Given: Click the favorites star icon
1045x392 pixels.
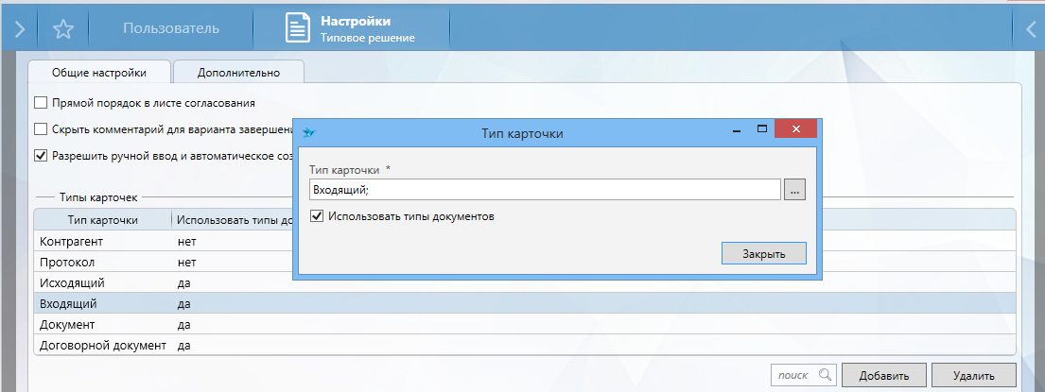Looking at the screenshot, I should pyautogui.click(x=63, y=28).
